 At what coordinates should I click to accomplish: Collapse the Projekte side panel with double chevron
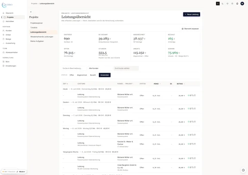[31, 12]
